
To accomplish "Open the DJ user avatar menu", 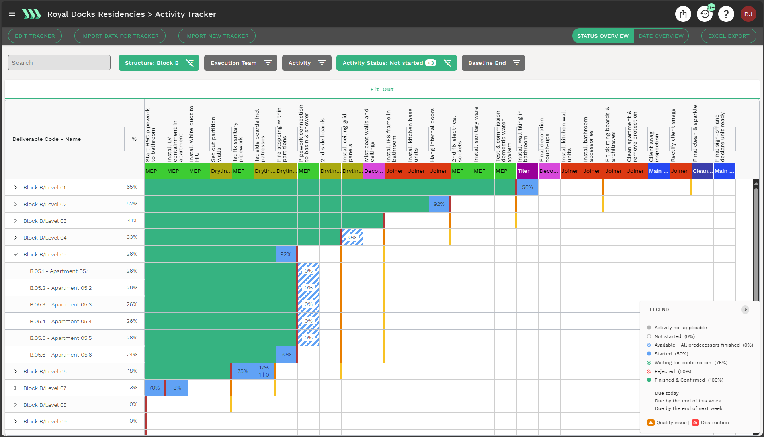I will pos(748,14).
